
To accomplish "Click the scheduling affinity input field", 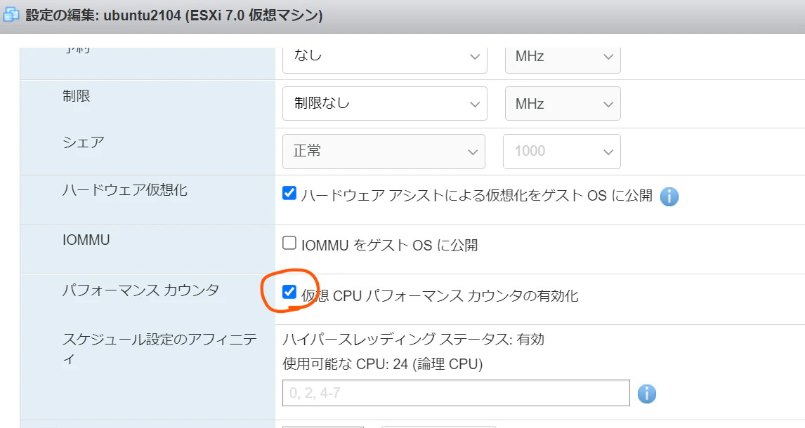I will click(x=456, y=393).
